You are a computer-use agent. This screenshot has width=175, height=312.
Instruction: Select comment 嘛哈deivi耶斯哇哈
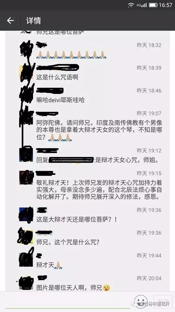(x=60, y=100)
